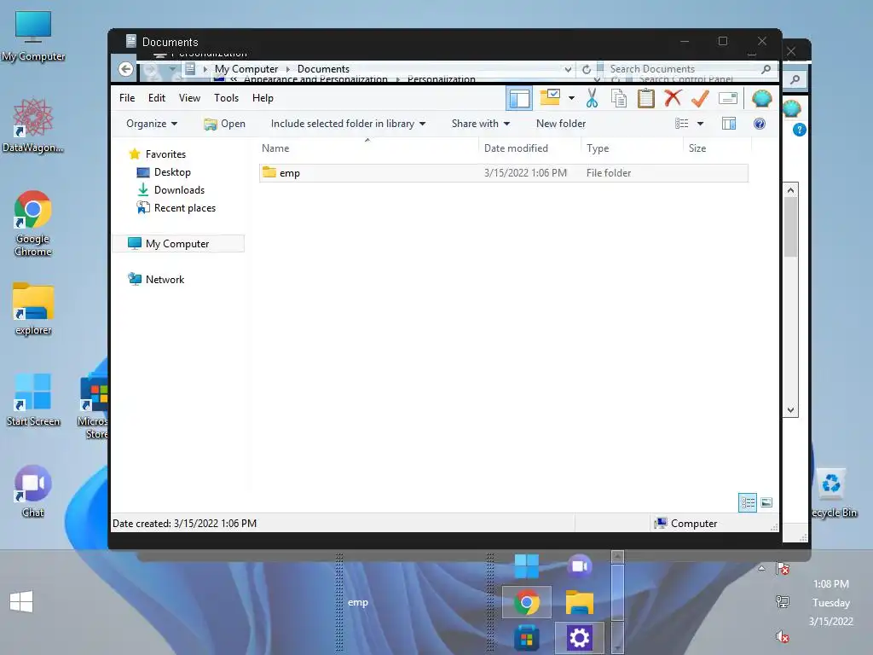Open the folder options icon dropdown arrow

pos(571,98)
